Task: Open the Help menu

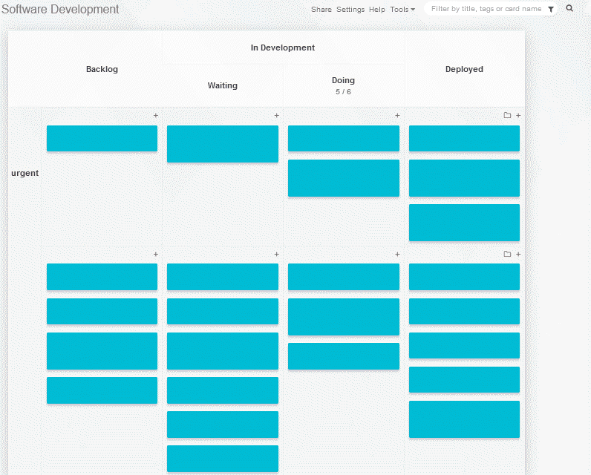Action: tap(377, 10)
